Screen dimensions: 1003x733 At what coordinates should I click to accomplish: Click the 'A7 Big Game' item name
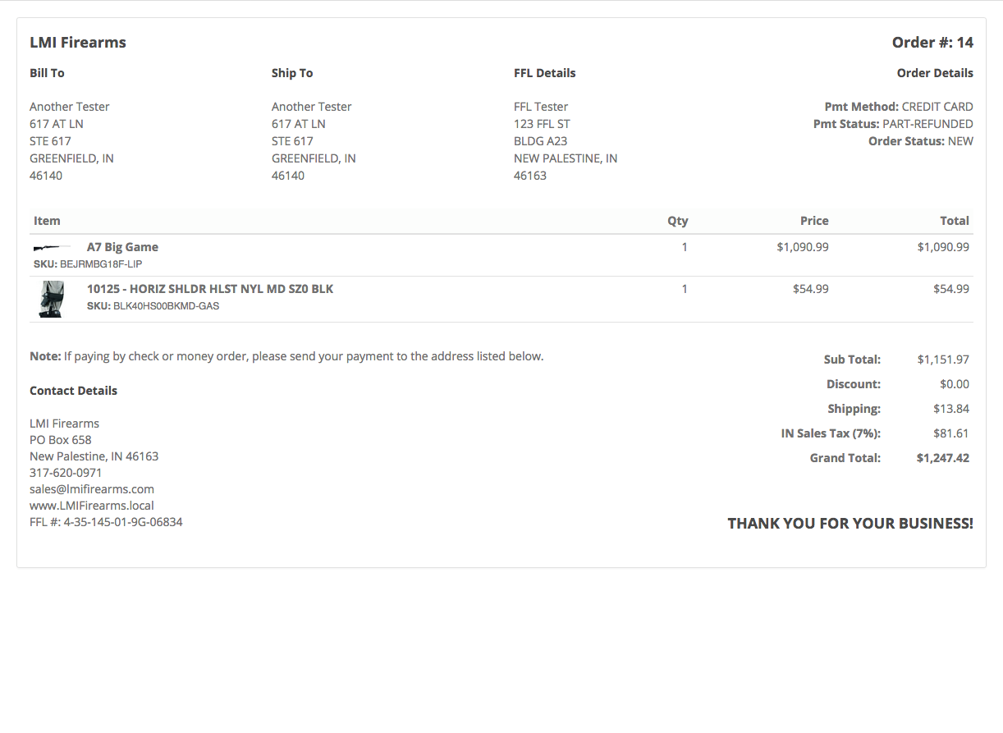coord(122,247)
